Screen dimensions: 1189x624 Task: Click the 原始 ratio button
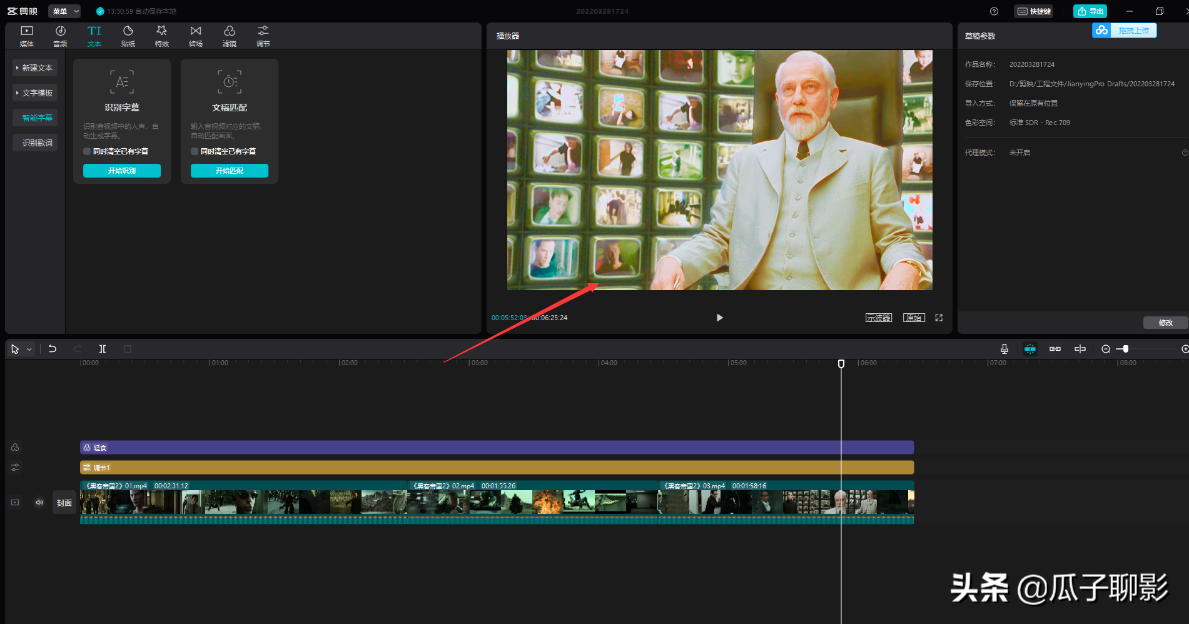point(914,318)
